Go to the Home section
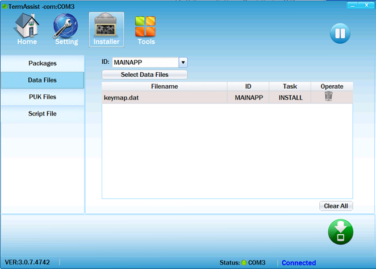376x269 pixels. coord(27,30)
